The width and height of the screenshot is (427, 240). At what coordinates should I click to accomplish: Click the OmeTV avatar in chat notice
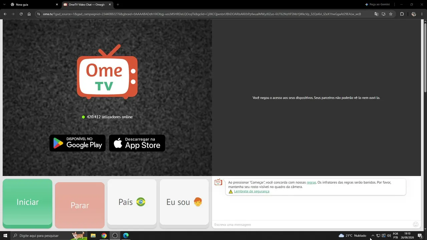pyautogui.click(x=218, y=182)
